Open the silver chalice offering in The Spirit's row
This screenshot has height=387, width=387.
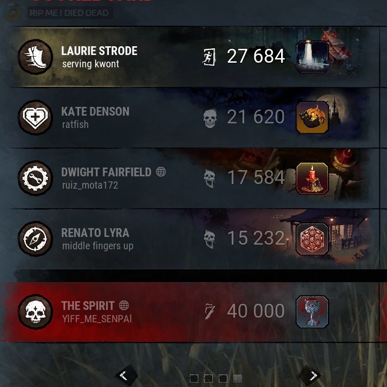(x=312, y=312)
